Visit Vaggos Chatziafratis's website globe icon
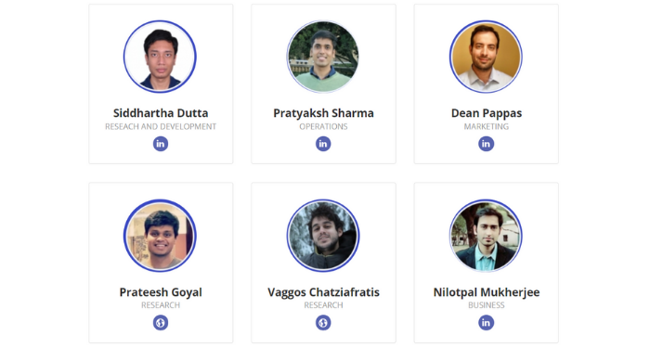The image size is (650, 348). pos(323,322)
